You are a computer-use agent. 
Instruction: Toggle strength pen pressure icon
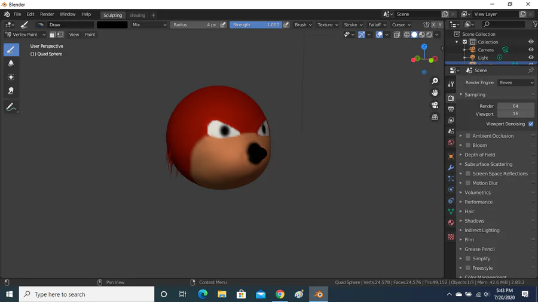(286, 24)
